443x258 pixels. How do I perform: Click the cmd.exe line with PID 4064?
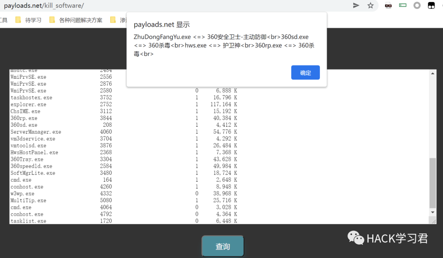tap(124, 208)
